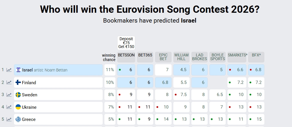Click Greece's BFX odds of 15
The width and height of the screenshot is (292, 127).
[256, 119]
